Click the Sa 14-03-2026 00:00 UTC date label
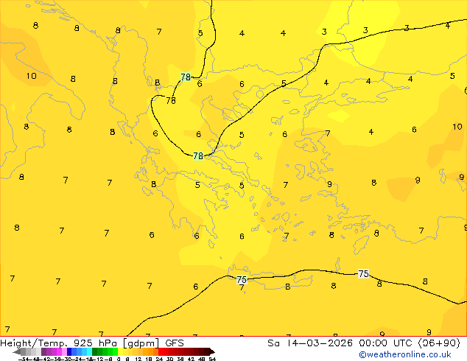 pyautogui.click(x=341, y=343)
